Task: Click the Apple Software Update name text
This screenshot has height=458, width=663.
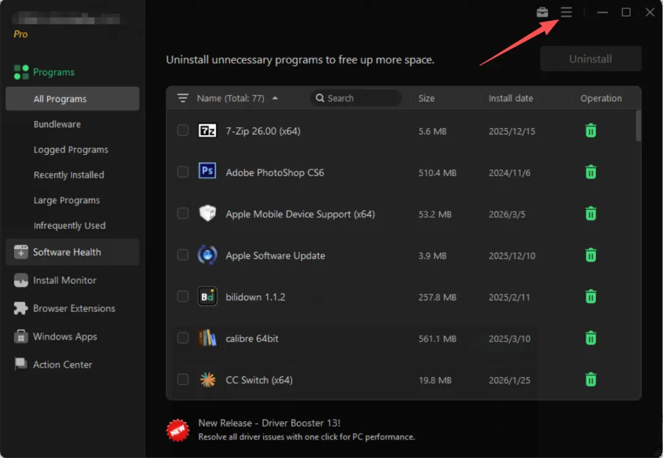Action: 275,255
